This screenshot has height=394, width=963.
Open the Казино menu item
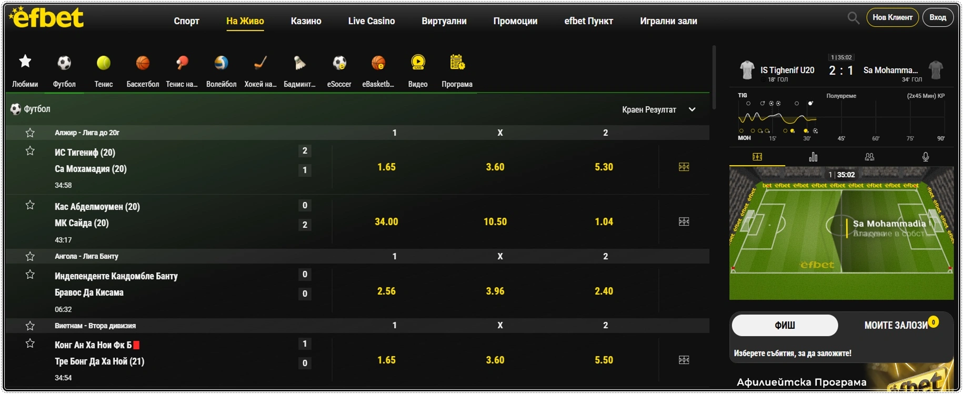306,21
